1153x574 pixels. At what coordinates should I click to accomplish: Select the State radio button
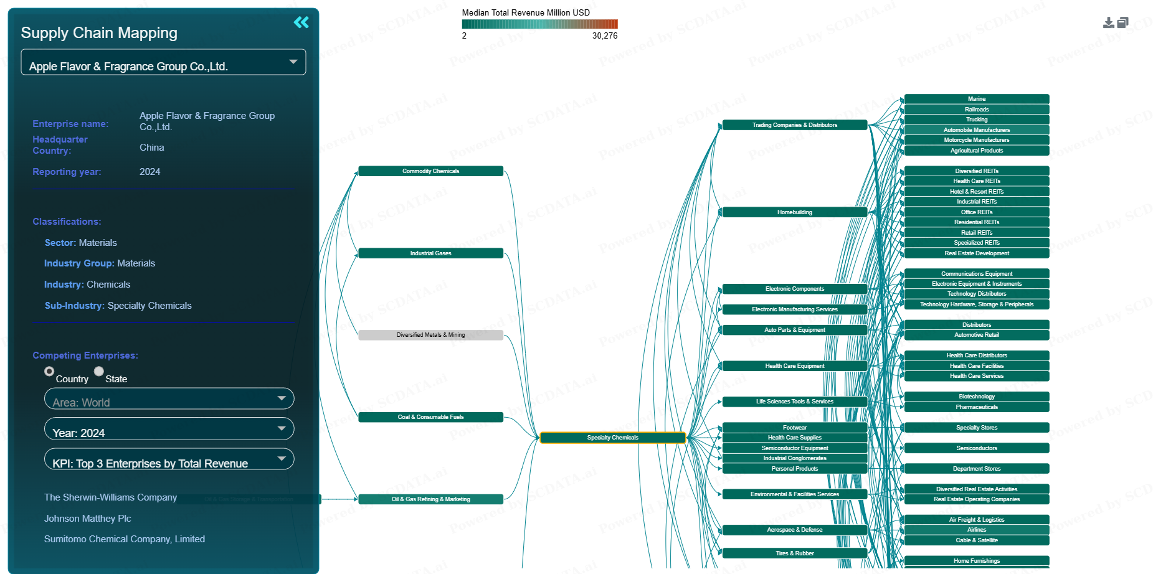click(99, 371)
